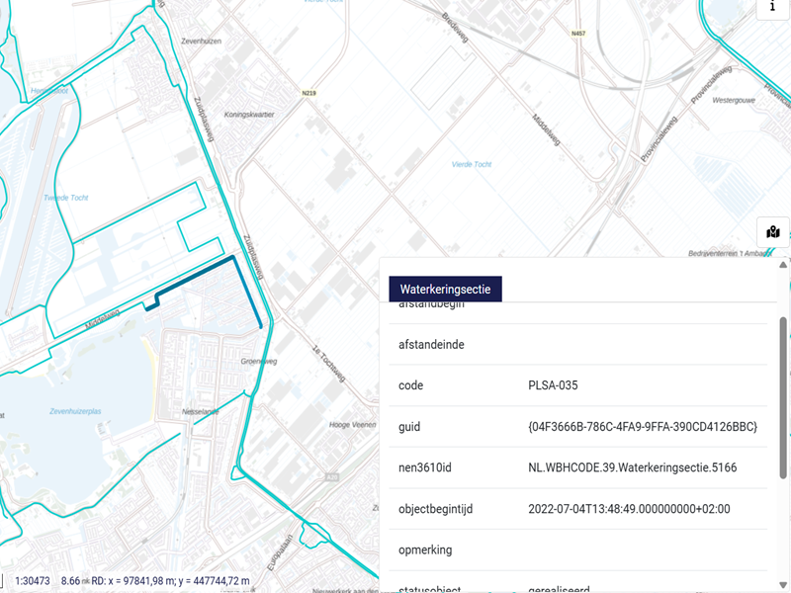
Task: Click the opmerking attribute row
Action: click(571, 550)
